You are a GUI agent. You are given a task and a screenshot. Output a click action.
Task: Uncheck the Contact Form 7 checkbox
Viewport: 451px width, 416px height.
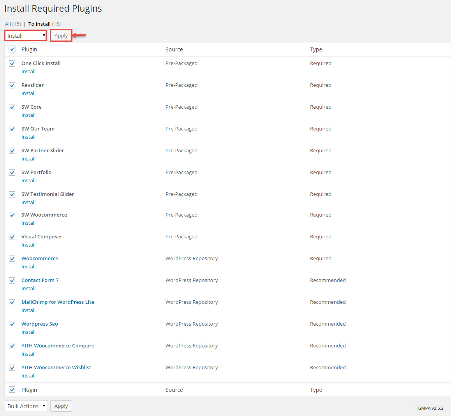12,280
